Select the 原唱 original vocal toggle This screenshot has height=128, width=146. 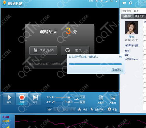pyautogui.click(x=65, y=110)
